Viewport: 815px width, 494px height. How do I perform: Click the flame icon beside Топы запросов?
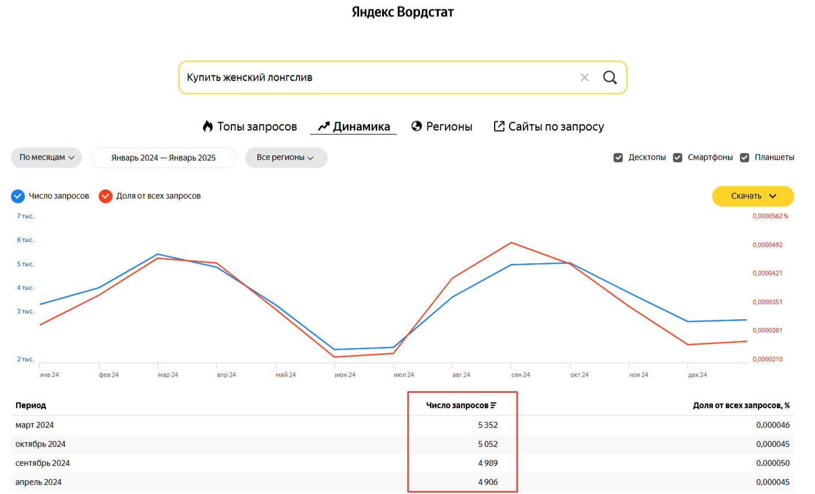(x=208, y=126)
